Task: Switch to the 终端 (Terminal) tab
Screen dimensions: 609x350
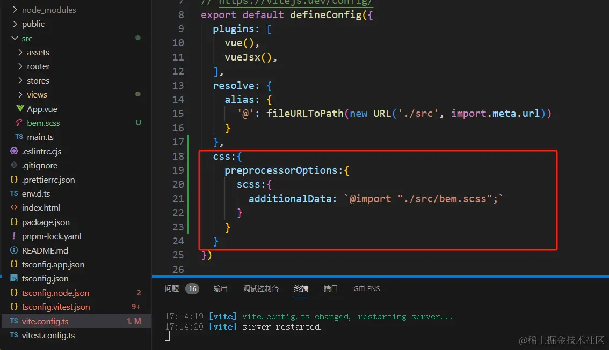Action: pyautogui.click(x=301, y=288)
